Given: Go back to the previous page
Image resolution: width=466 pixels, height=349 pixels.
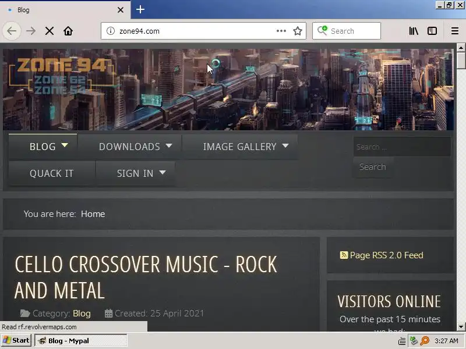Looking at the screenshot, I should (x=12, y=31).
